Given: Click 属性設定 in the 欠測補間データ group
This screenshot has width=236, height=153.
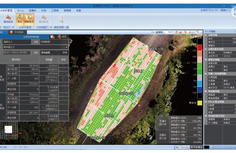Looking at the screenshot, I should pyautogui.click(x=44, y=19).
